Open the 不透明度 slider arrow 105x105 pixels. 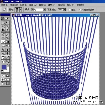click(x=65, y=9)
